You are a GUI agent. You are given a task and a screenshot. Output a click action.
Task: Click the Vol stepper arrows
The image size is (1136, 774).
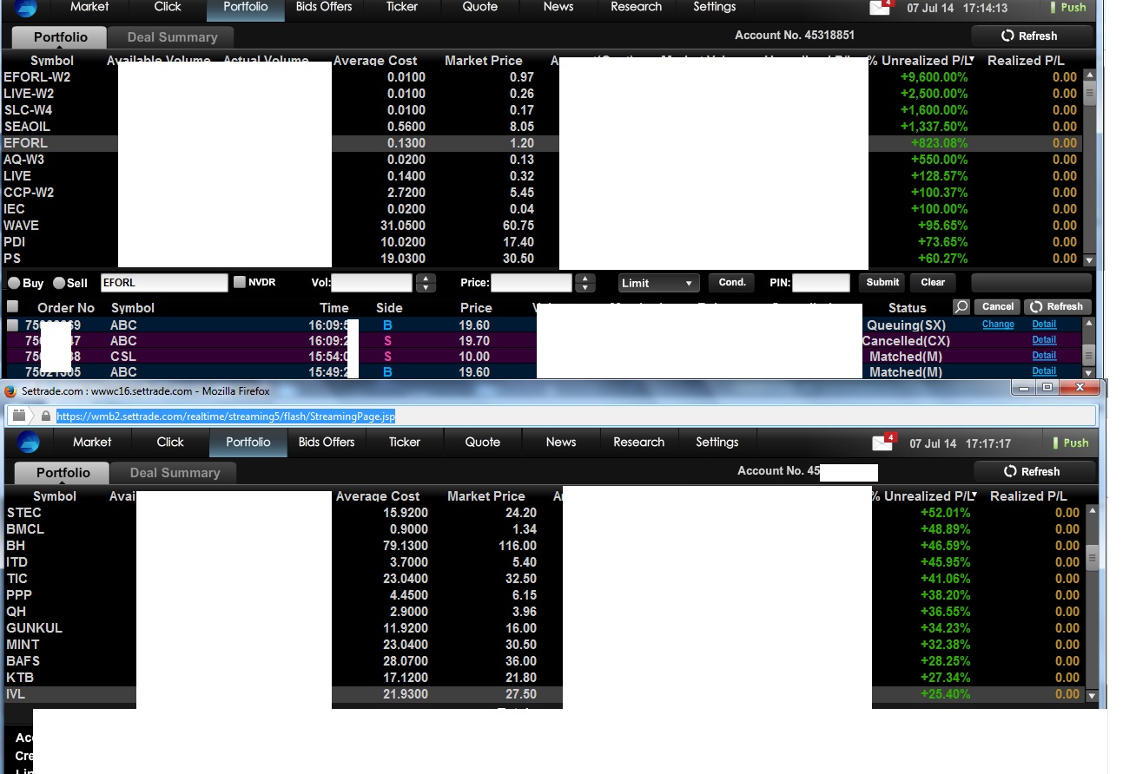[425, 283]
